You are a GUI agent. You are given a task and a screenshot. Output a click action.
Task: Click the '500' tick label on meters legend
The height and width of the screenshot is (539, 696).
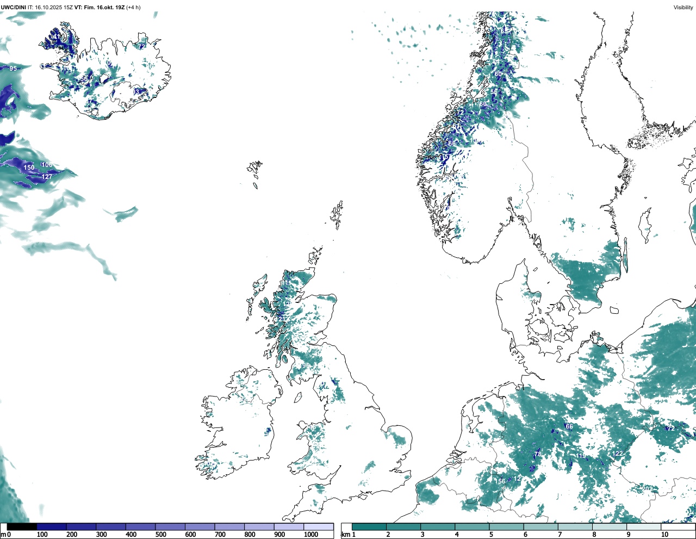pyautogui.click(x=160, y=535)
